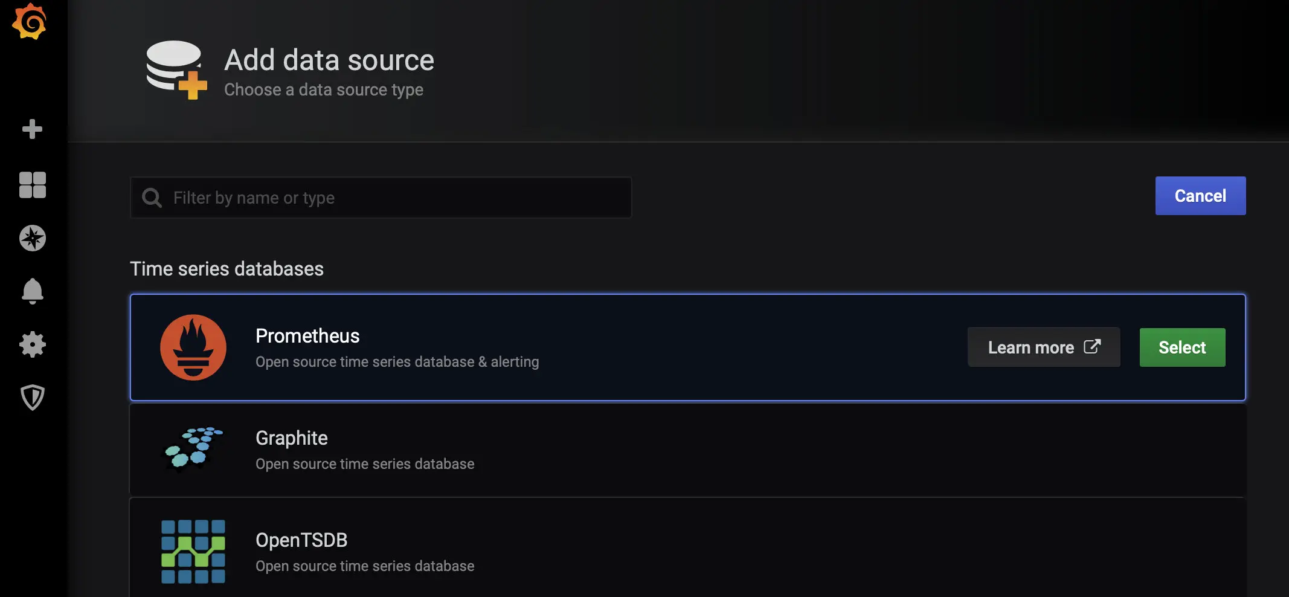Open the Create plus menu in sidebar
Viewport: 1289px width, 597px height.
(x=32, y=129)
